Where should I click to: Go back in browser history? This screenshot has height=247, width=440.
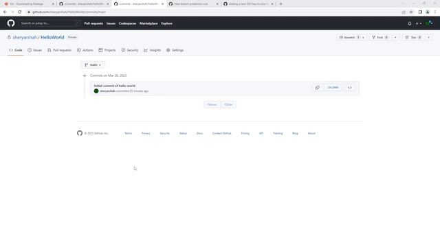tap(5, 12)
